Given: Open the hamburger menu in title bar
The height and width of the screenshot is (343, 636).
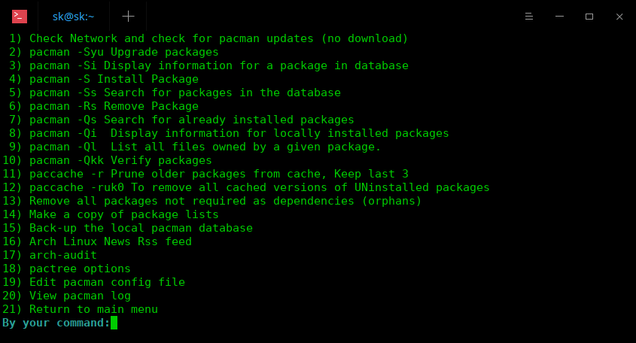Looking at the screenshot, I should (529, 17).
